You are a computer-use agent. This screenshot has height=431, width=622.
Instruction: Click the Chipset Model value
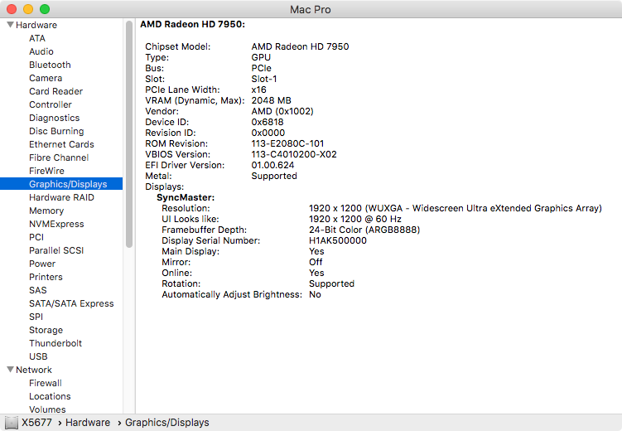pyautogui.click(x=300, y=46)
